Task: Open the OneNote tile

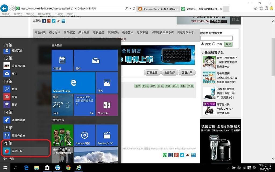Action: pos(107,105)
